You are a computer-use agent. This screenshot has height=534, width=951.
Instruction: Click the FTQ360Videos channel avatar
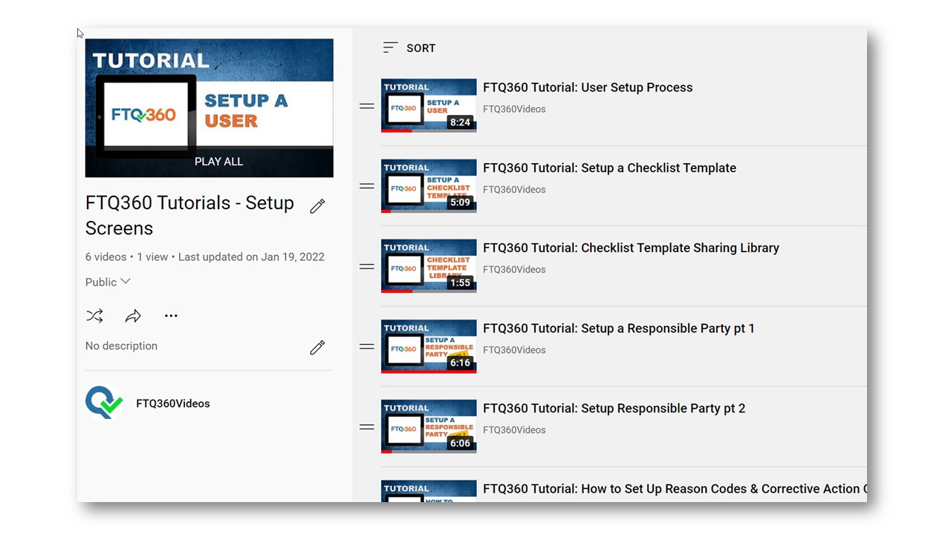coord(104,403)
